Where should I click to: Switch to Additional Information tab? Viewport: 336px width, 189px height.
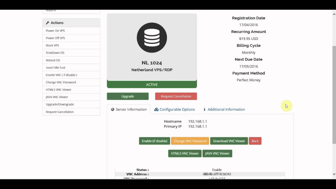point(226,109)
